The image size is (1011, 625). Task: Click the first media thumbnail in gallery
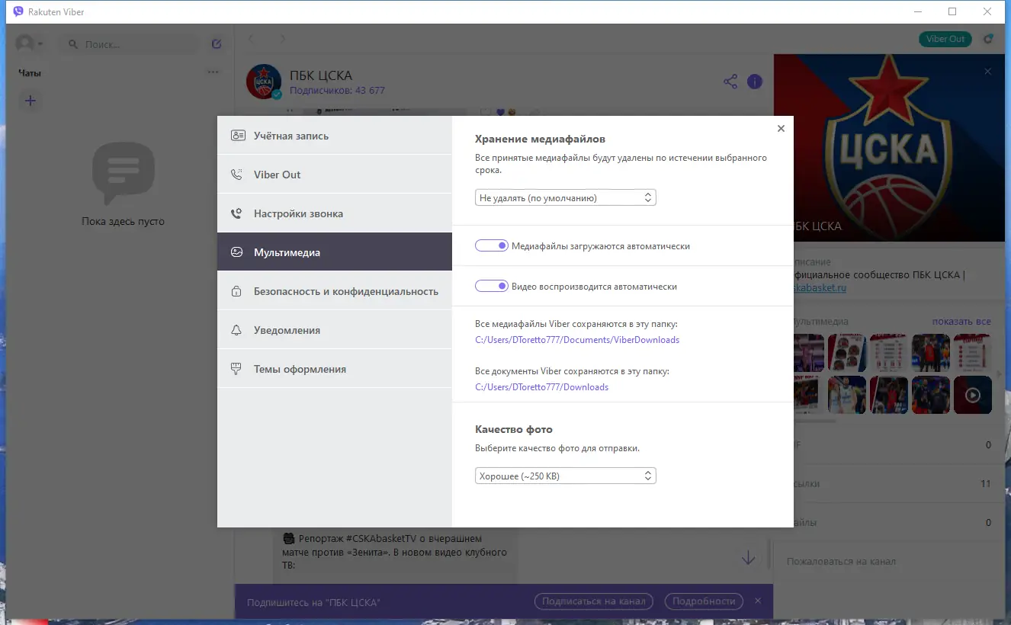(809, 353)
